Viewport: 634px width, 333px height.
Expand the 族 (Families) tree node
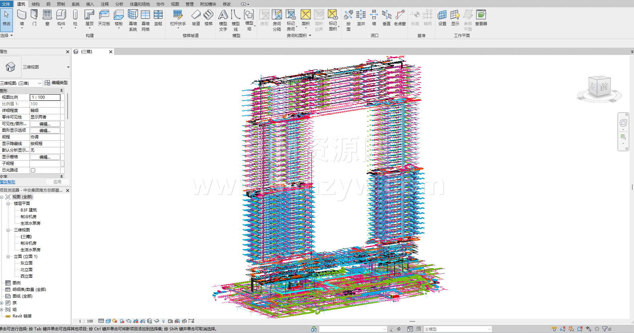point(2,303)
